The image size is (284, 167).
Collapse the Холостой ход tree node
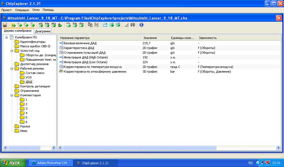pyautogui.click(x=12, y=51)
